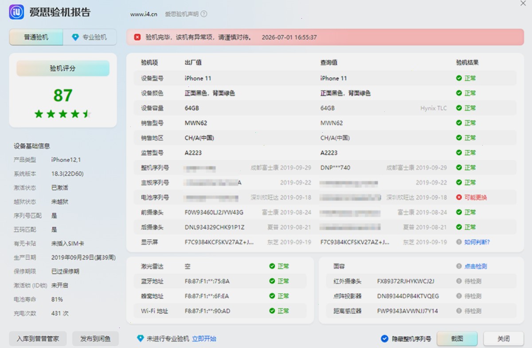
Task: Click the 生产日期 2019年09月29日 value
Action: [x=83, y=257]
